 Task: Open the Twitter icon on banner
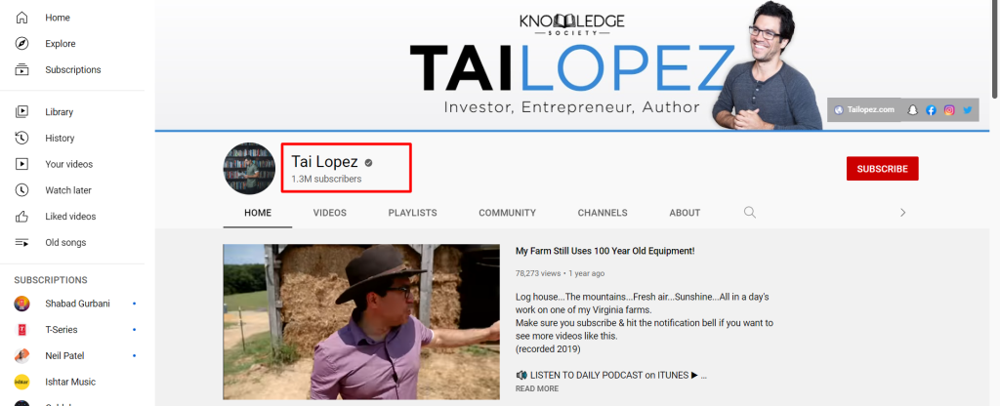(968, 109)
